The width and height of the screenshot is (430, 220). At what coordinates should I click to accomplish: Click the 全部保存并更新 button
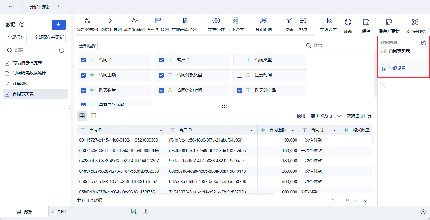49,37
